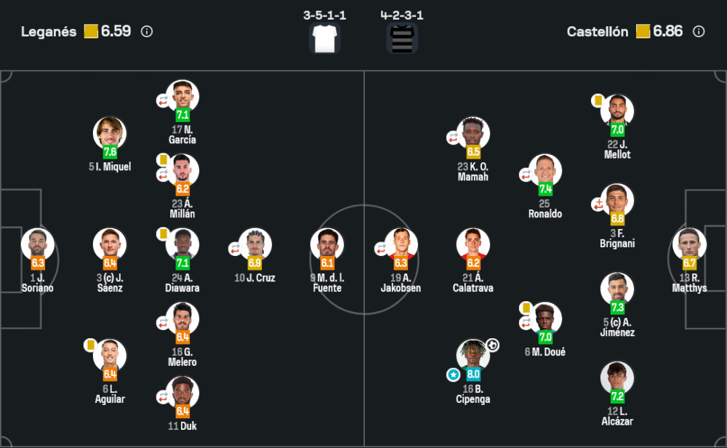Click the info icon beside Castellón rating

tap(699, 31)
